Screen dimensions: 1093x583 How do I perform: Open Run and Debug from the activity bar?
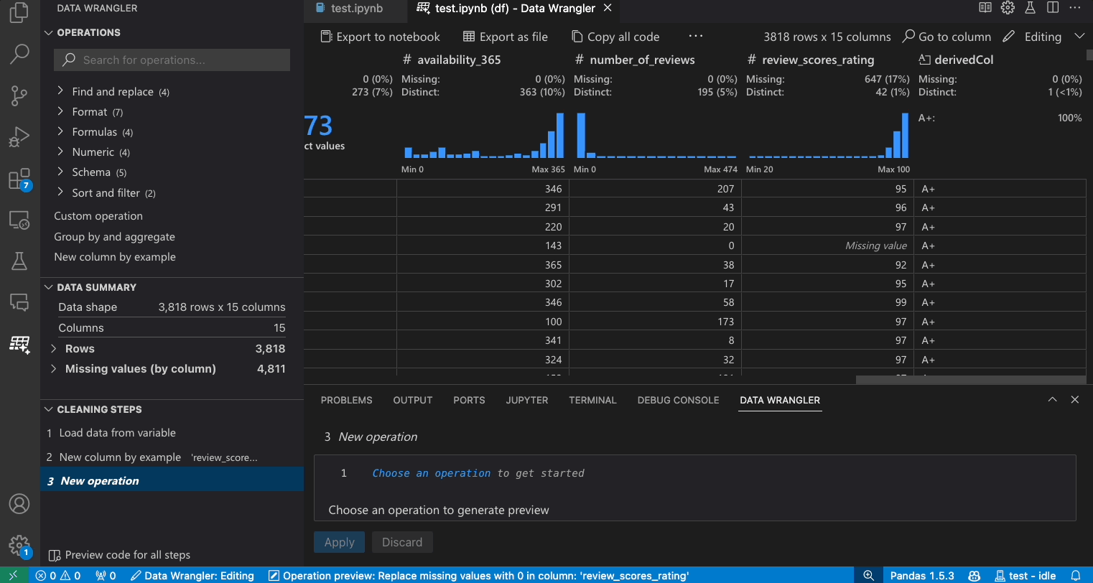pos(19,136)
